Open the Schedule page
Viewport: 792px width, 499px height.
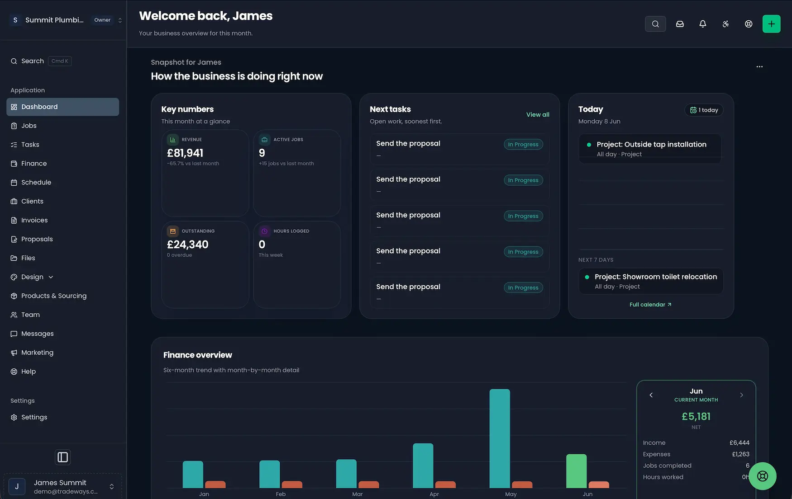(63, 183)
